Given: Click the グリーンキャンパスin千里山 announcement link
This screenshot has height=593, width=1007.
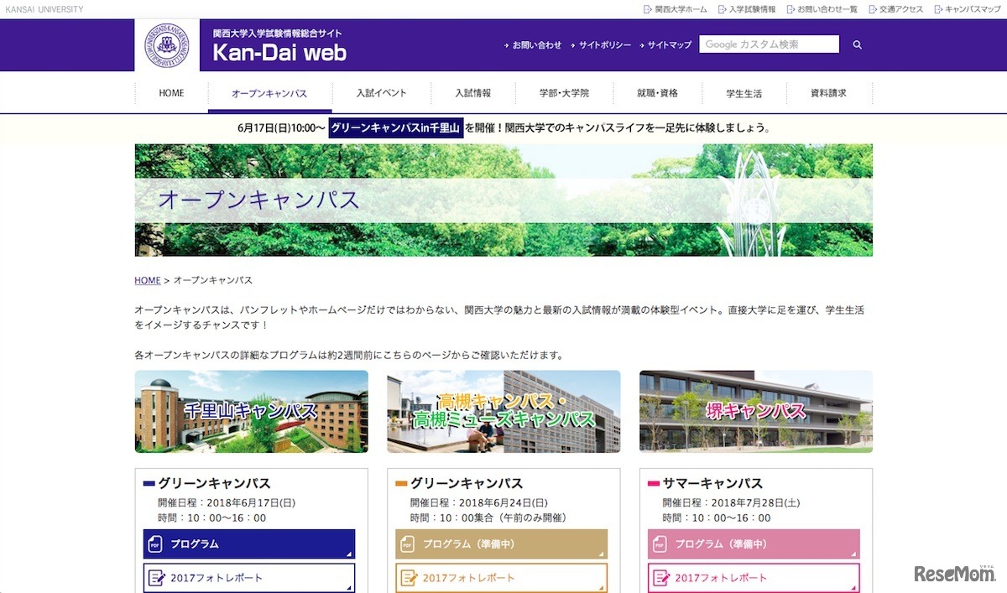Looking at the screenshot, I should coord(395,128).
